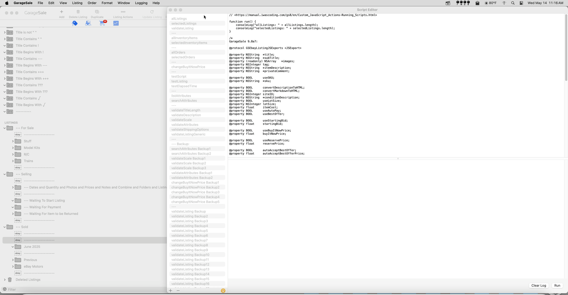Select the validateListing Backup10 script
Image resolution: width=568 pixels, height=295 pixels.
pyautogui.click(x=197, y=255)
